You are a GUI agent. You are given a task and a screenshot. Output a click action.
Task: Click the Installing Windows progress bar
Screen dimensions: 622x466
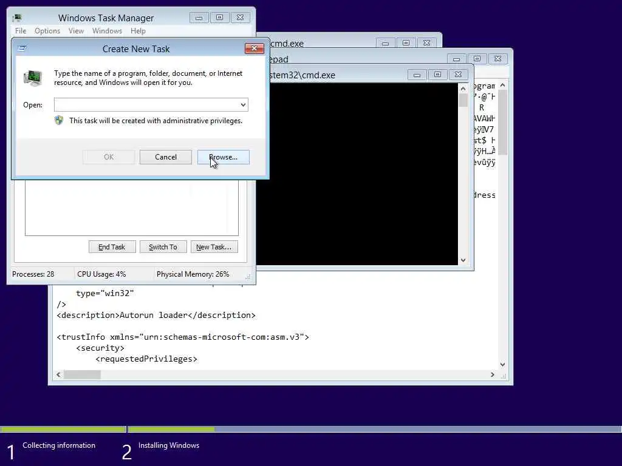coord(374,429)
